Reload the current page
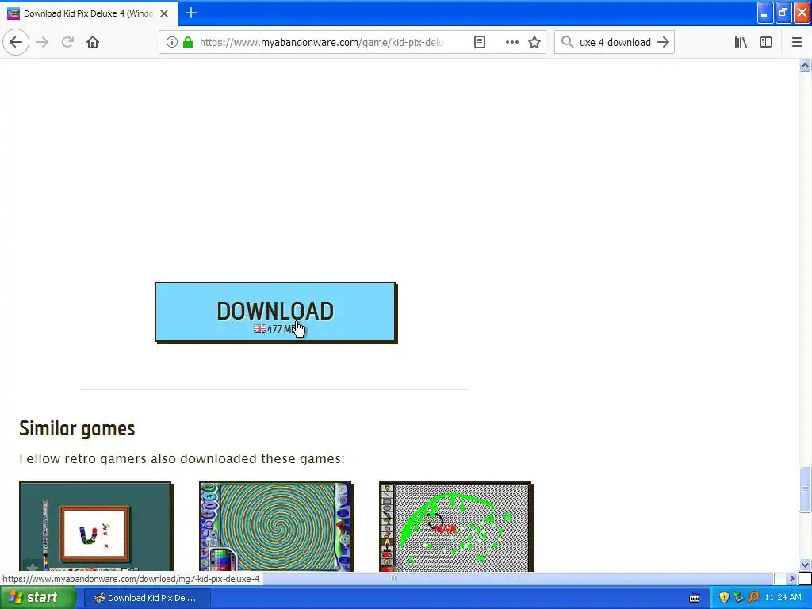 point(67,42)
